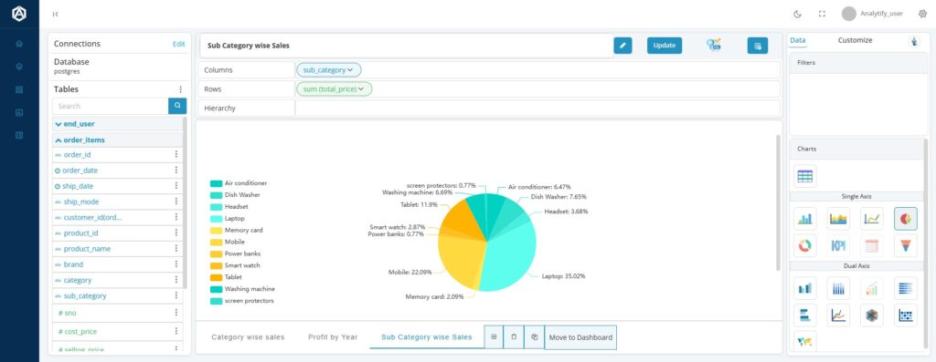Click the tables Search input field
Viewport: 936px width, 362px height.
pos(111,106)
